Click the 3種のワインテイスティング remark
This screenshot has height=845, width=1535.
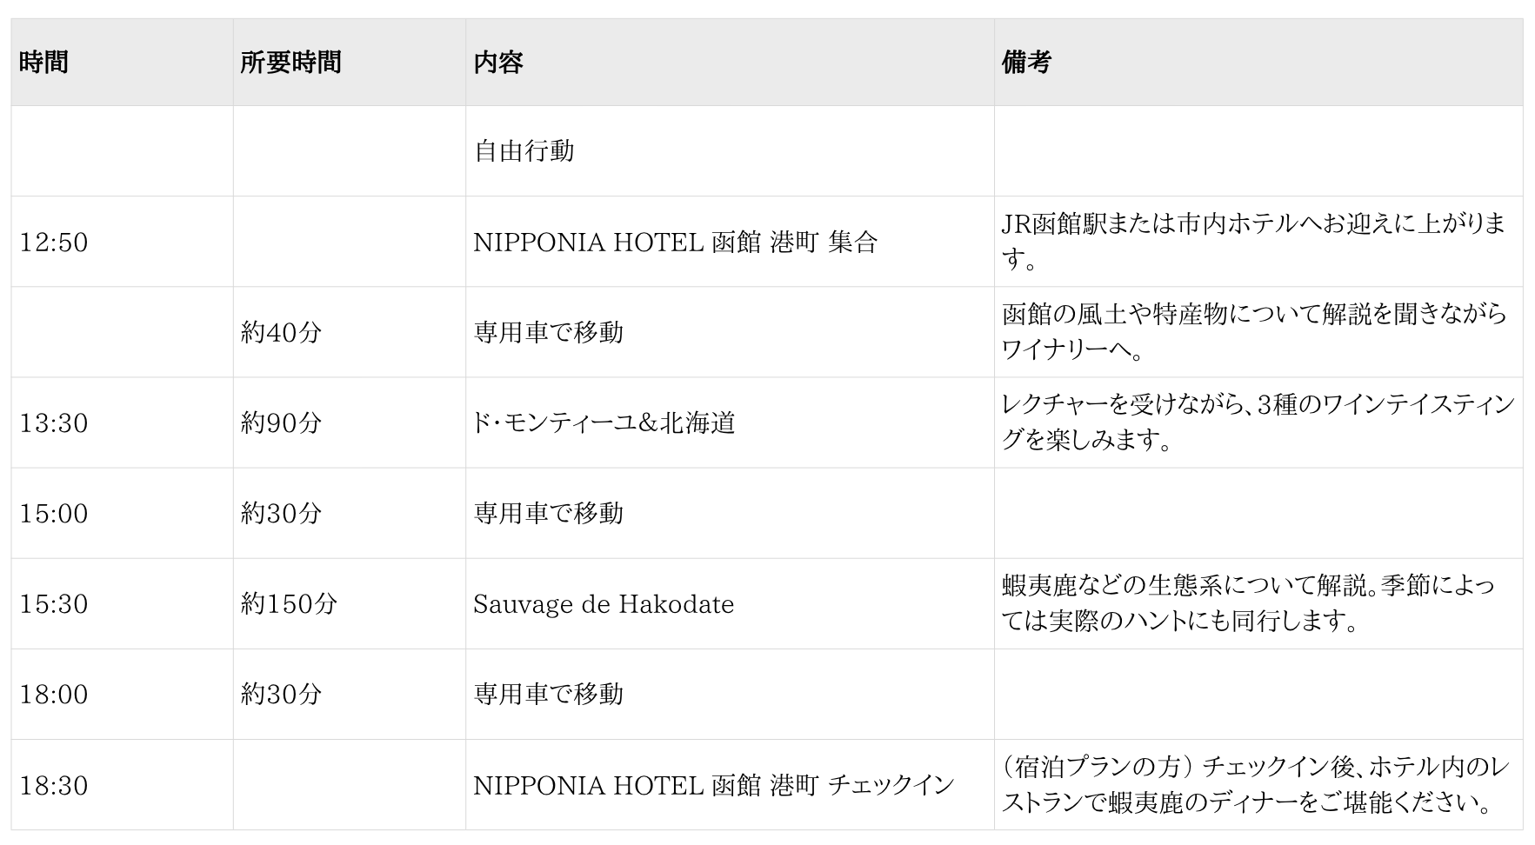pyautogui.click(x=1258, y=423)
